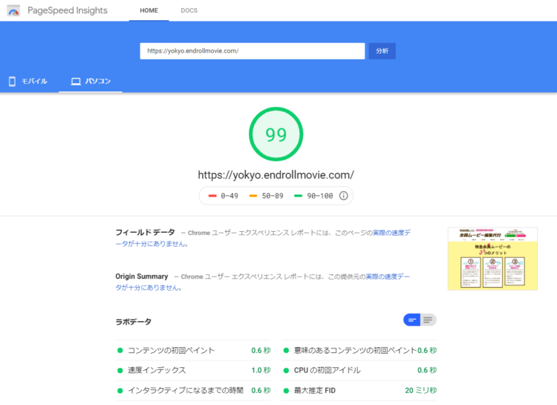Click the green dot beside コンテンツの初回ペイント
The height and width of the screenshot is (405, 557).
tap(120, 351)
